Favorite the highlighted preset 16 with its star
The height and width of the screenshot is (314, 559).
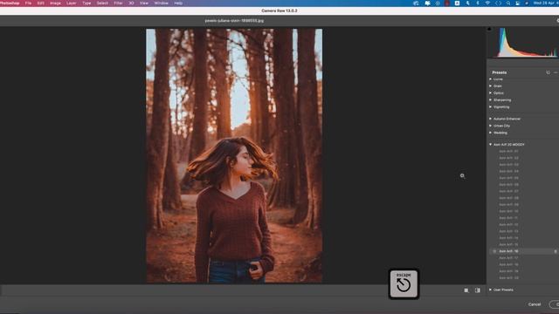(x=494, y=251)
